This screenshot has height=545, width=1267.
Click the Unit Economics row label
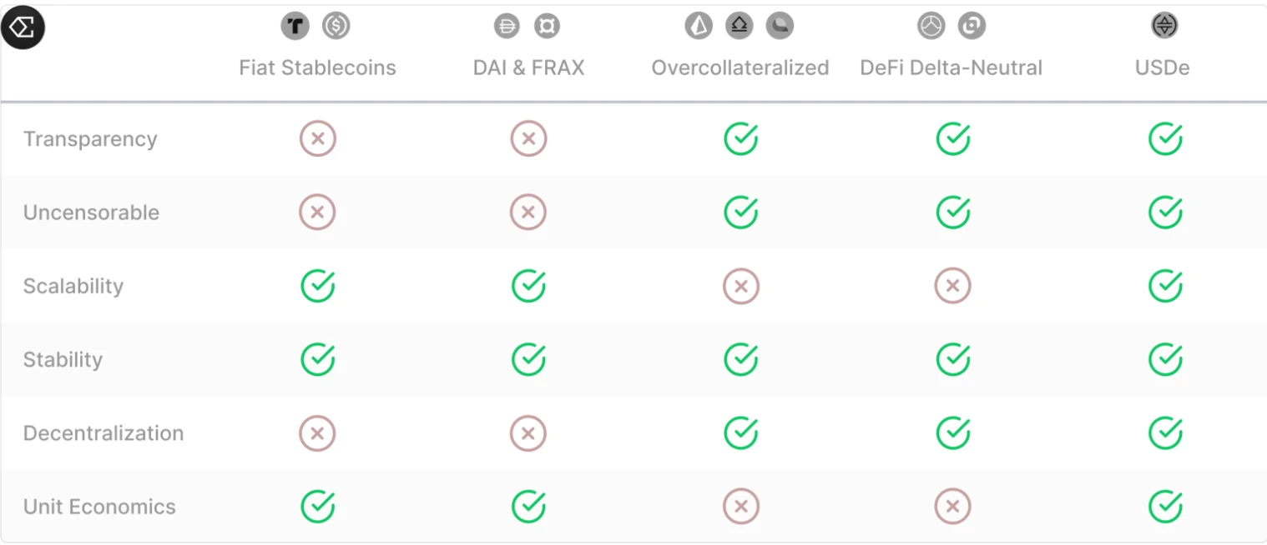coord(99,507)
